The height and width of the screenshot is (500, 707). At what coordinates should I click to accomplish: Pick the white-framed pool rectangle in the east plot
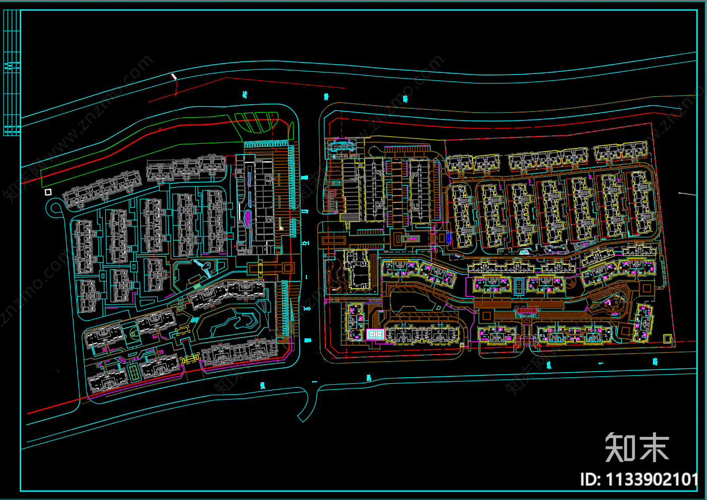click(375, 335)
